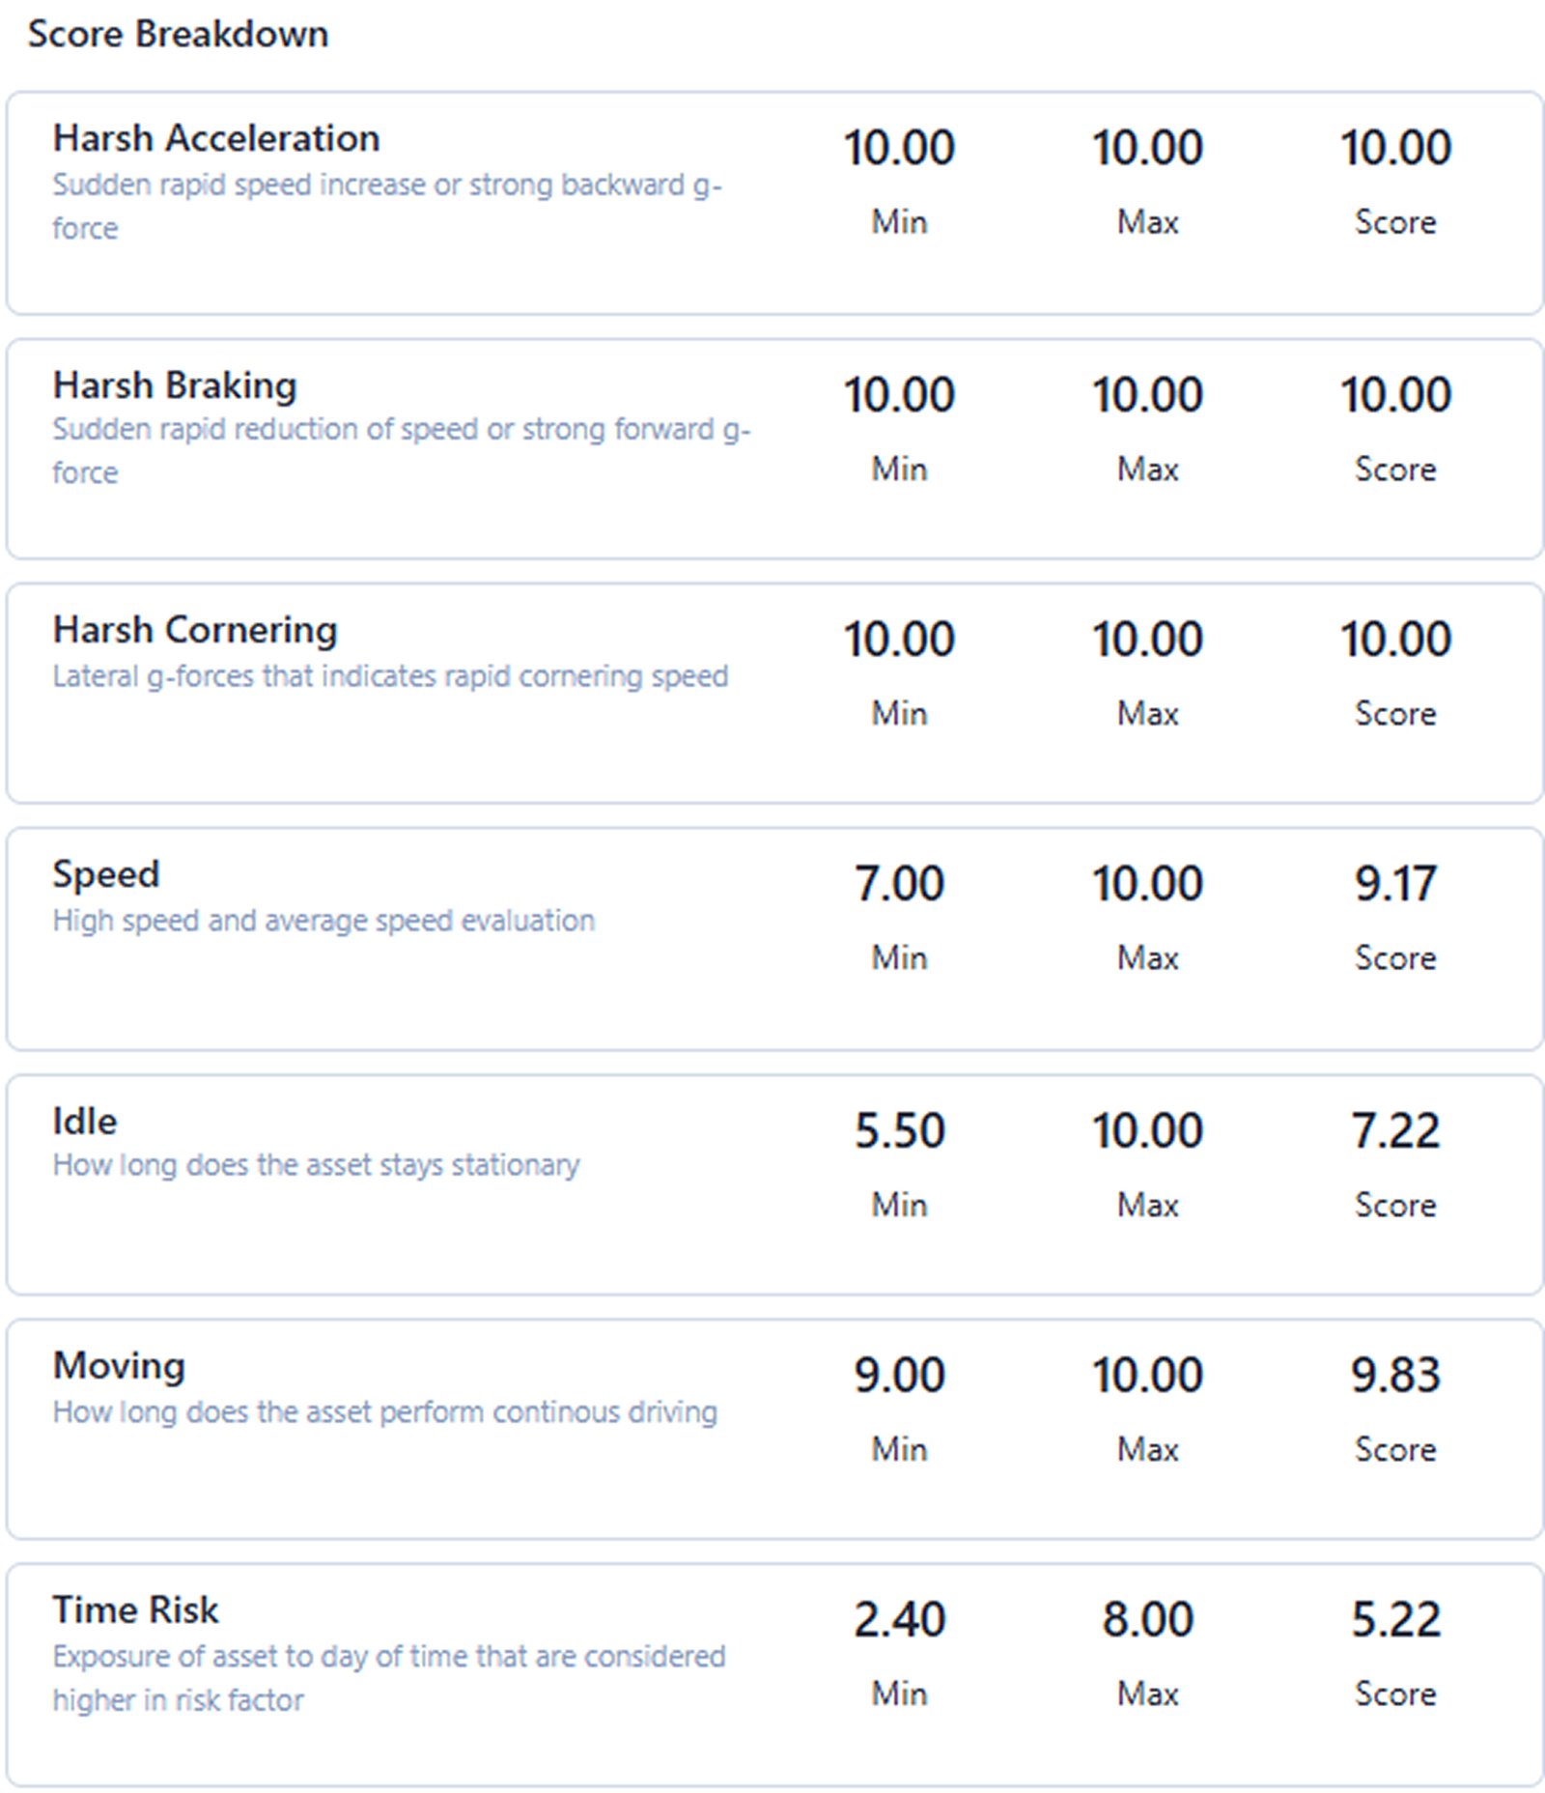
Task: Click the Speed category title
Action: tap(105, 874)
